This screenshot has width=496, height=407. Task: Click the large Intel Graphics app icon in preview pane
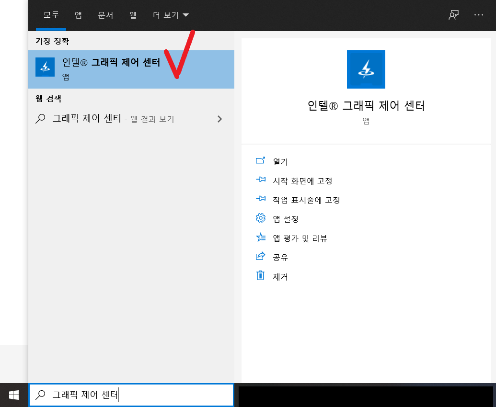tap(366, 69)
